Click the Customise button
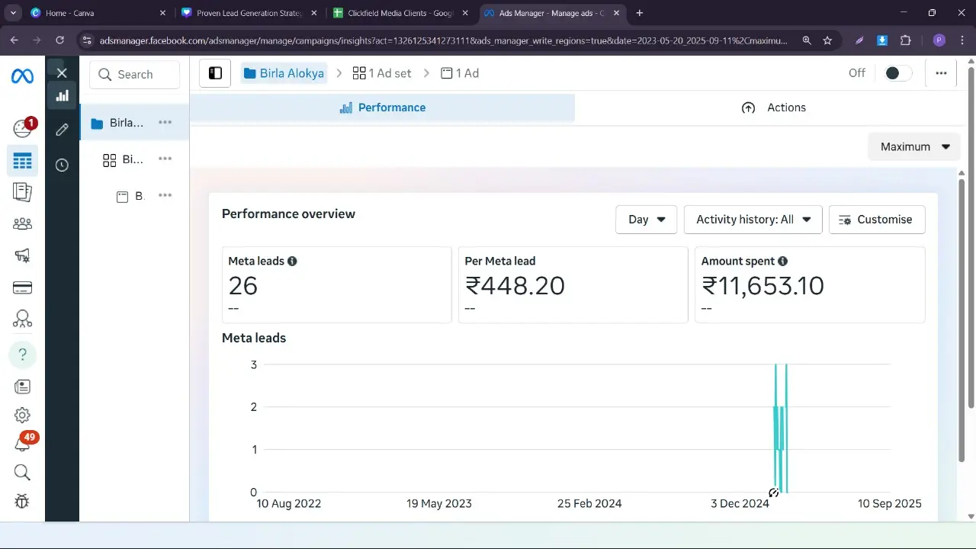This screenshot has height=549, width=976. [x=876, y=220]
